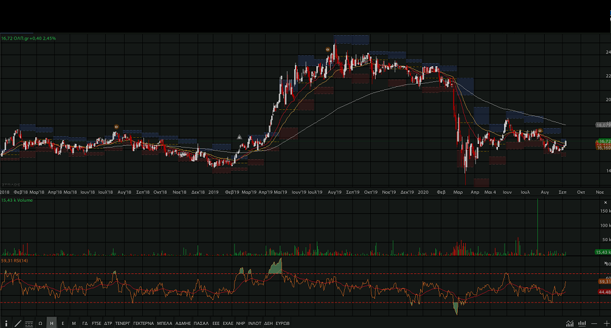Viewport: 611px width, 328px height.
Task: Close the Volume panel with its X
Action: click(x=606, y=202)
